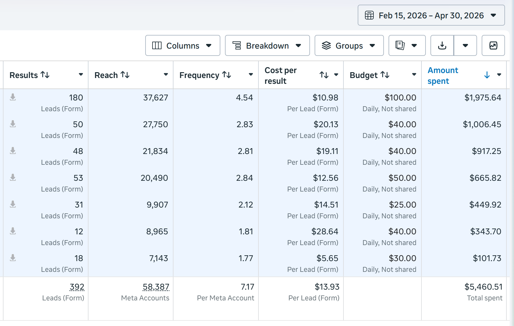Sort by Cost per result arrows
This screenshot has width=514, height=326.
click(324, 75)
